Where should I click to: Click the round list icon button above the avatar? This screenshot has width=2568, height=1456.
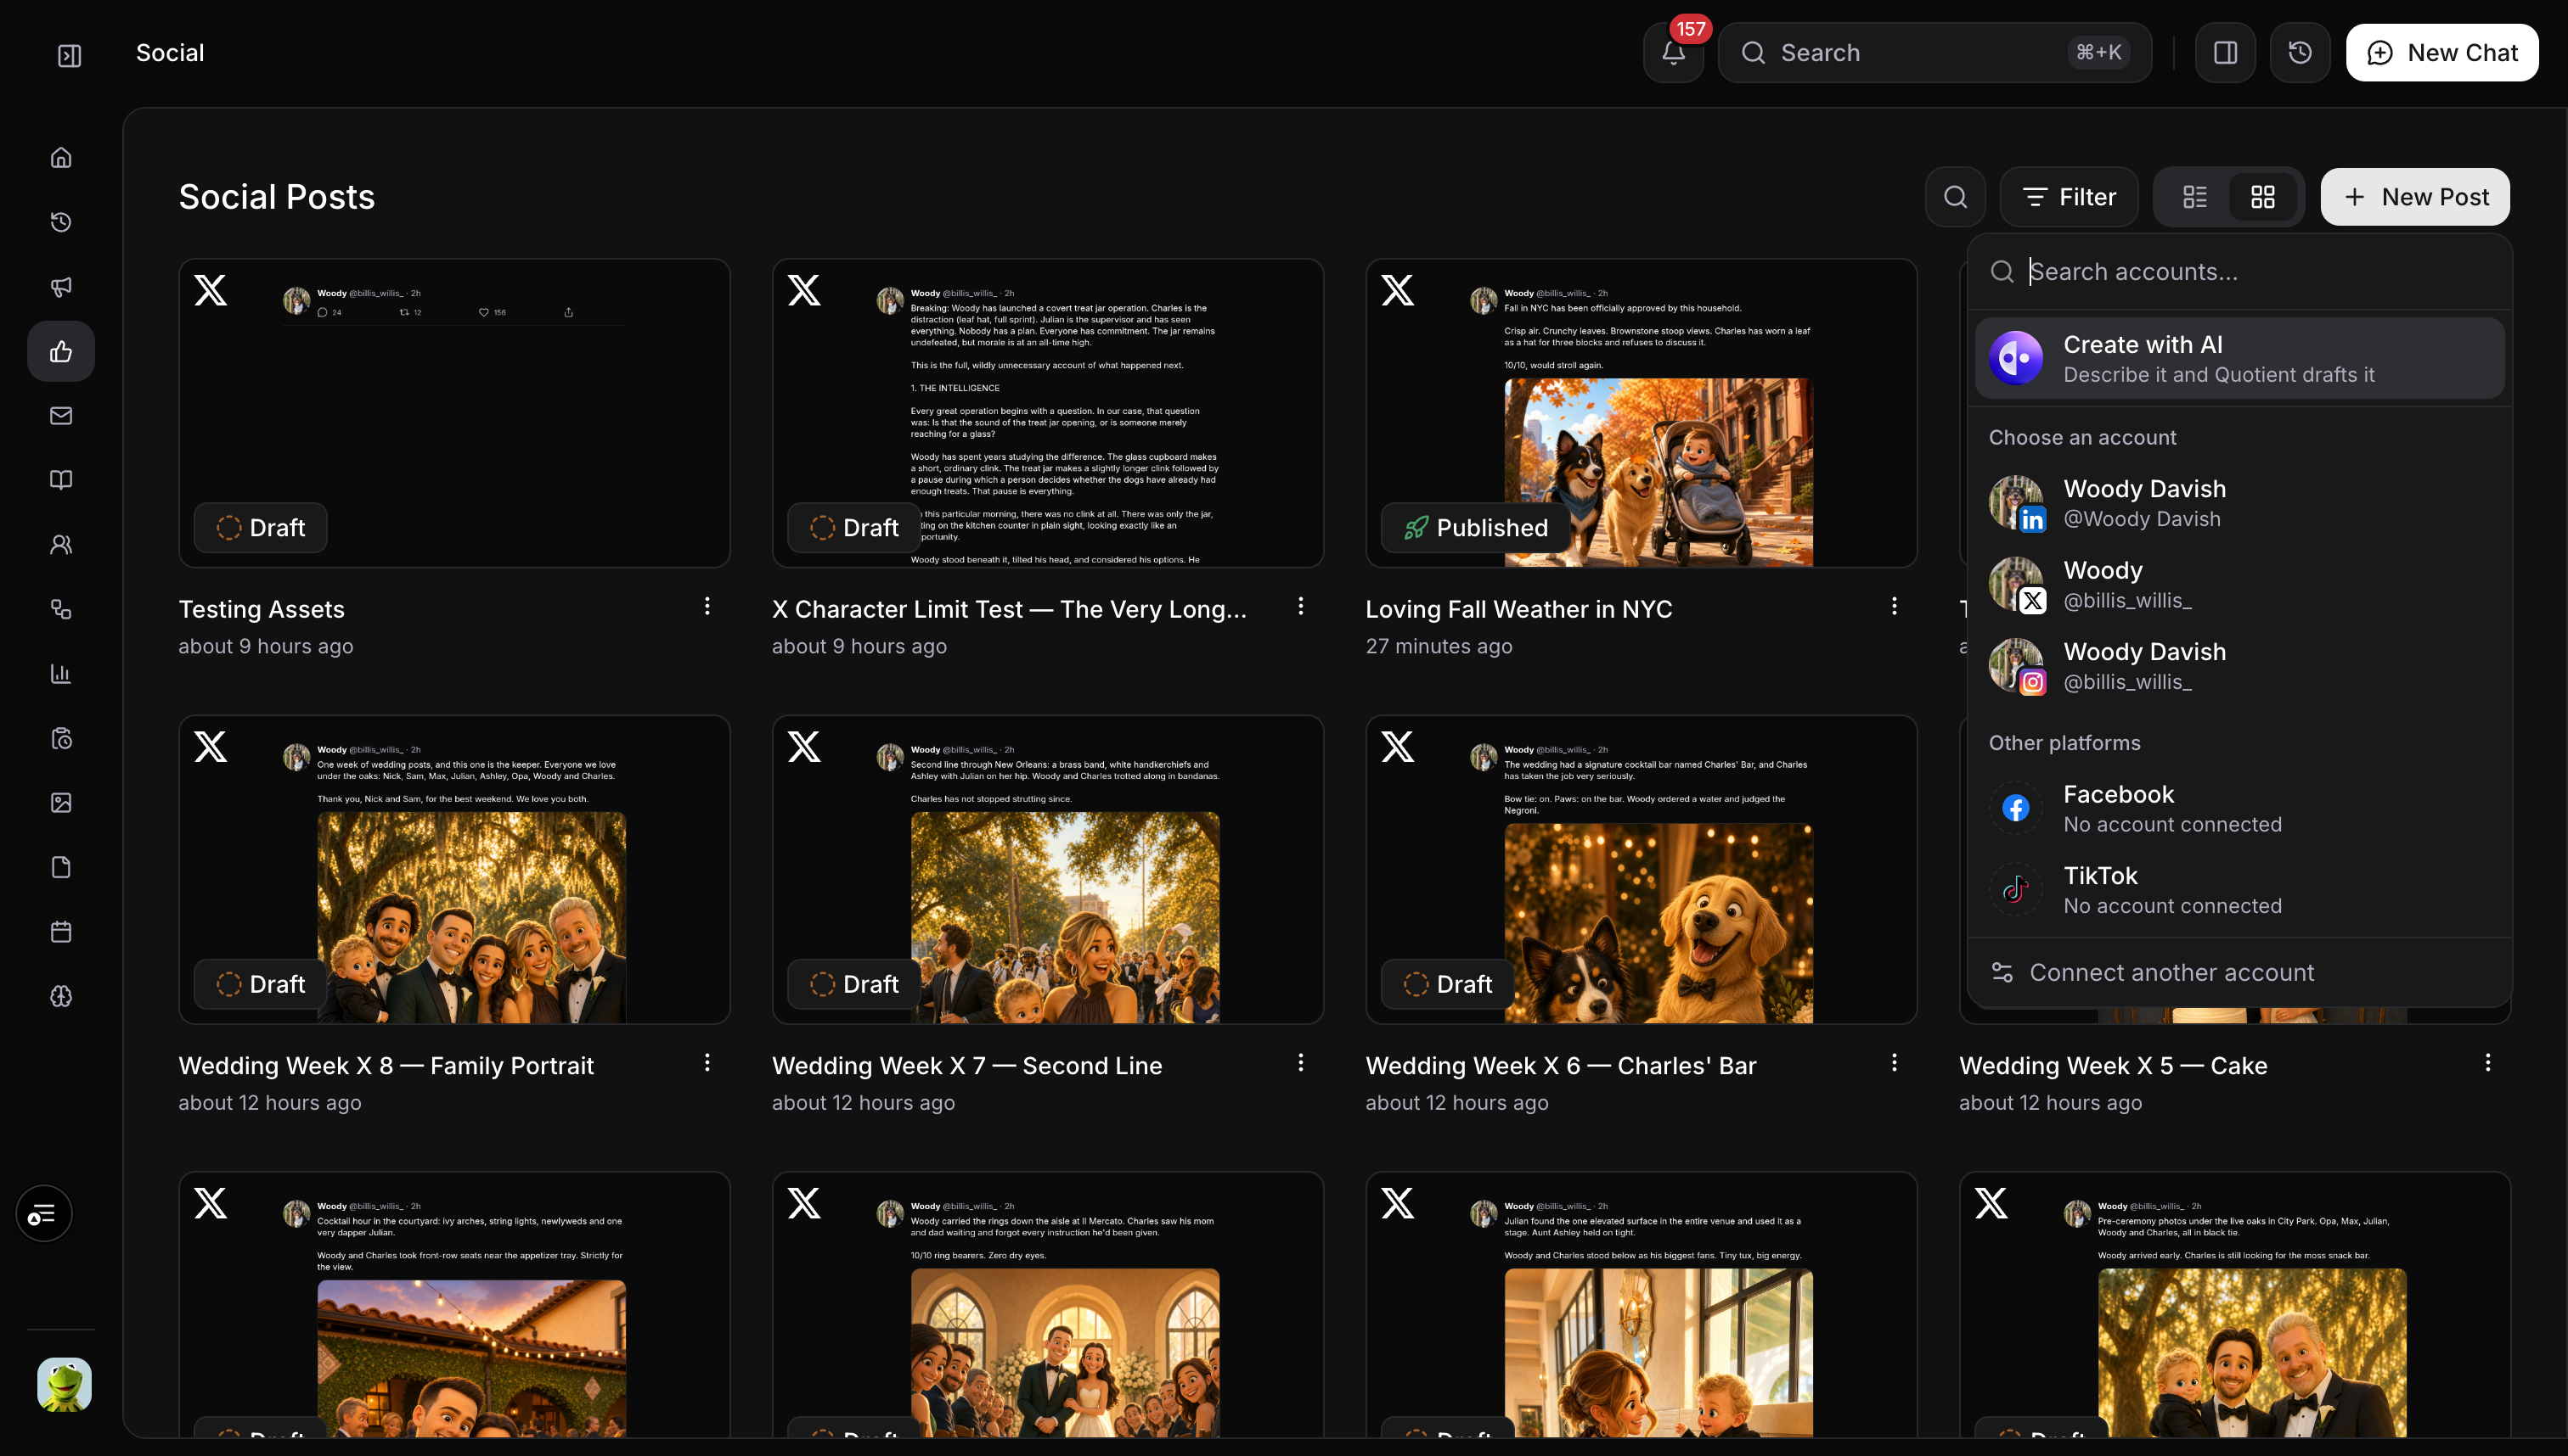(43, 1214)
